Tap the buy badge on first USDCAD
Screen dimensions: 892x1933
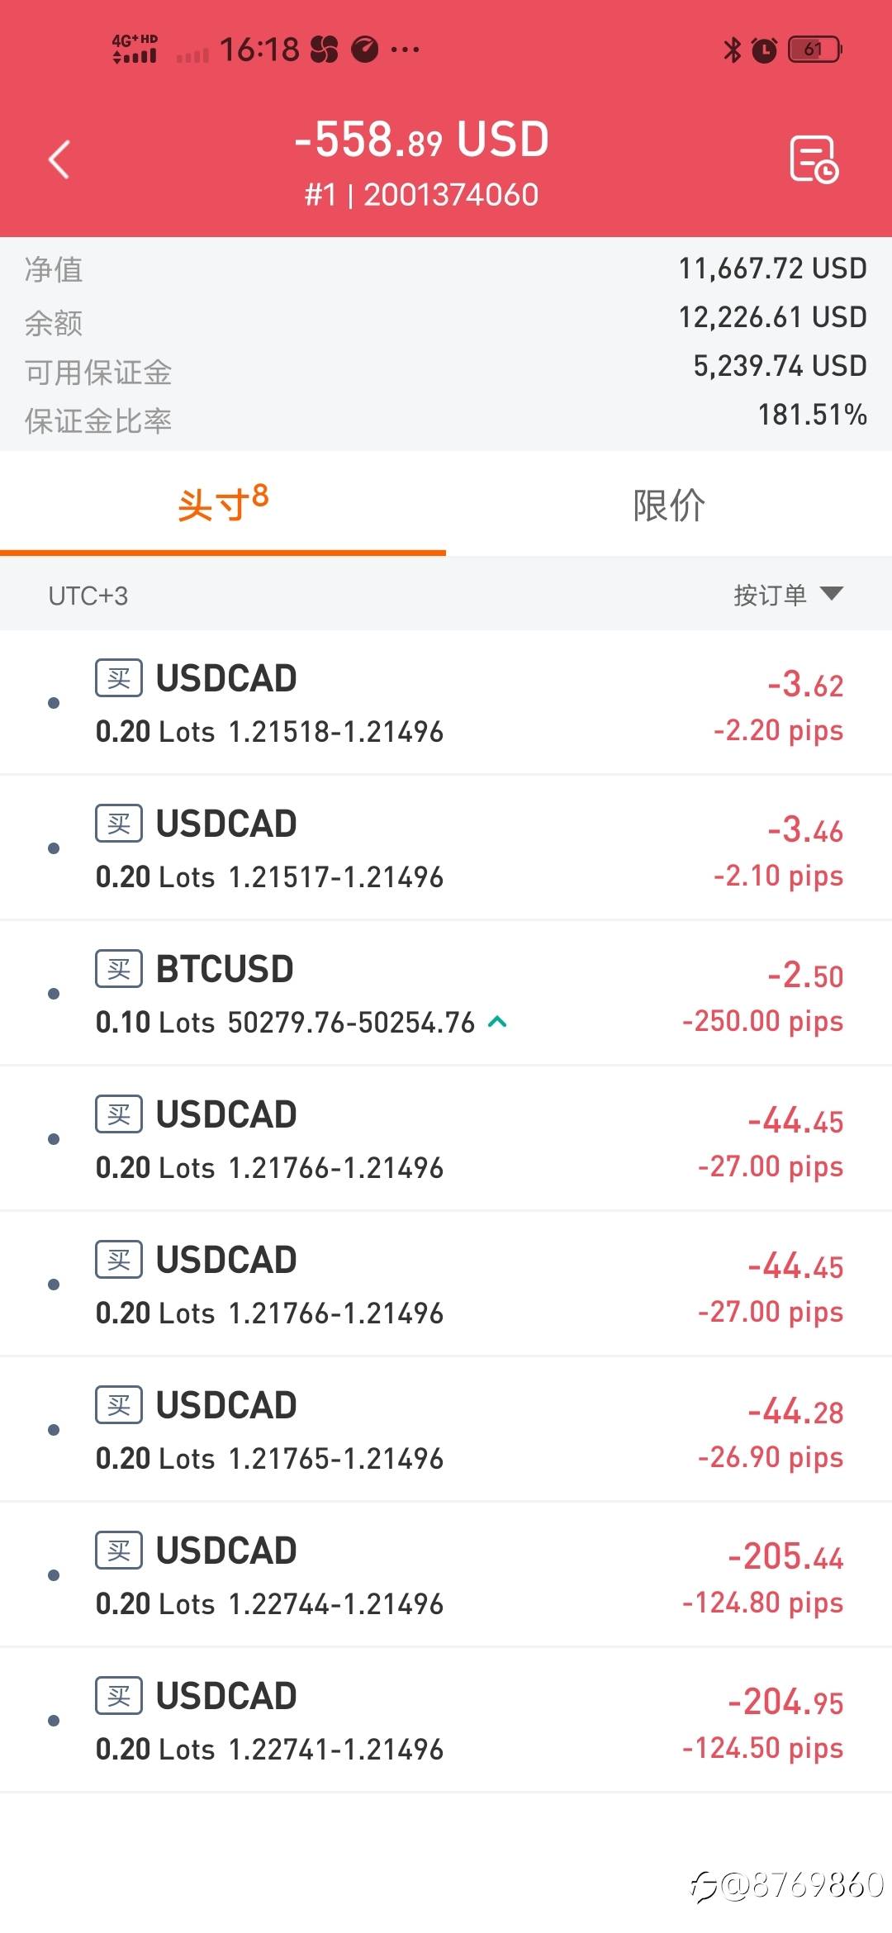(x=119, y=678)
